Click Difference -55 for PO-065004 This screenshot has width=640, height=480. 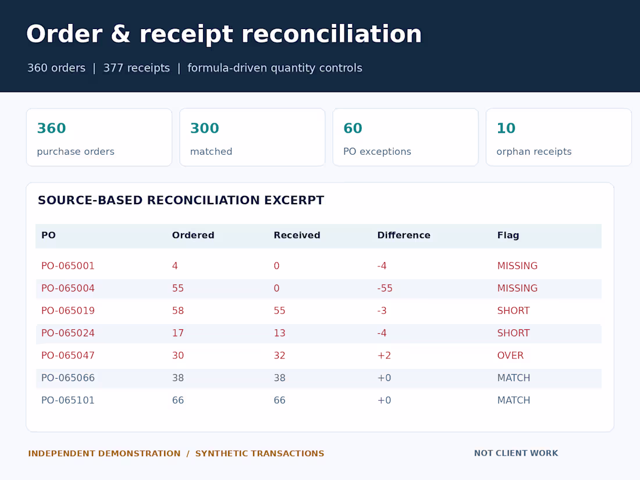coord(385,288)
